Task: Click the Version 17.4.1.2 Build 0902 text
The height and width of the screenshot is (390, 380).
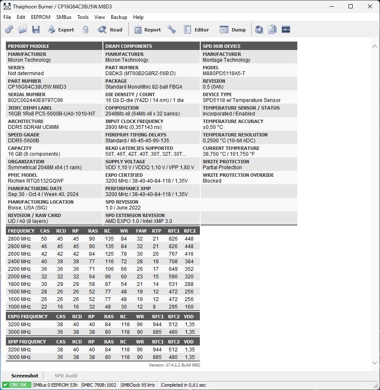Action: [174, 365]
